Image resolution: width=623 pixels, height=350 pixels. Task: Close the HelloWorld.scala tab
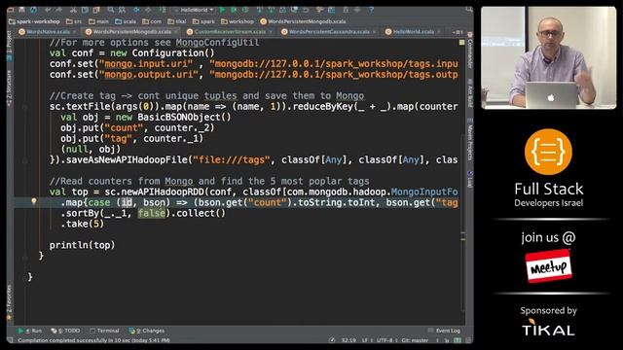(x=439, y=32)
